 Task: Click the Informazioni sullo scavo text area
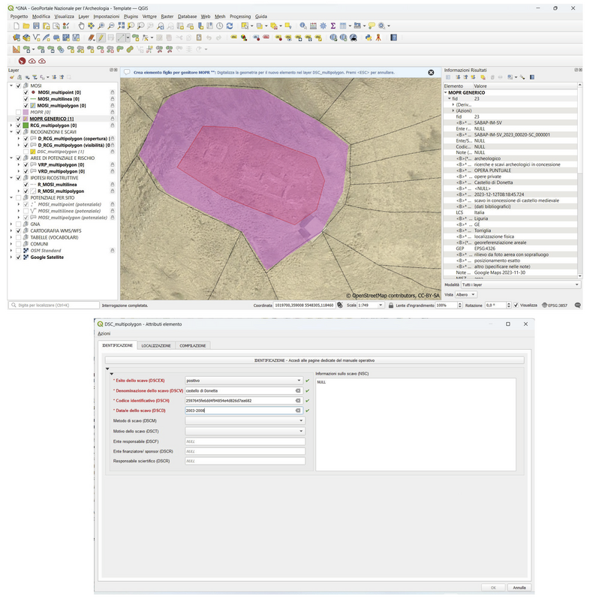pos(416,424)
